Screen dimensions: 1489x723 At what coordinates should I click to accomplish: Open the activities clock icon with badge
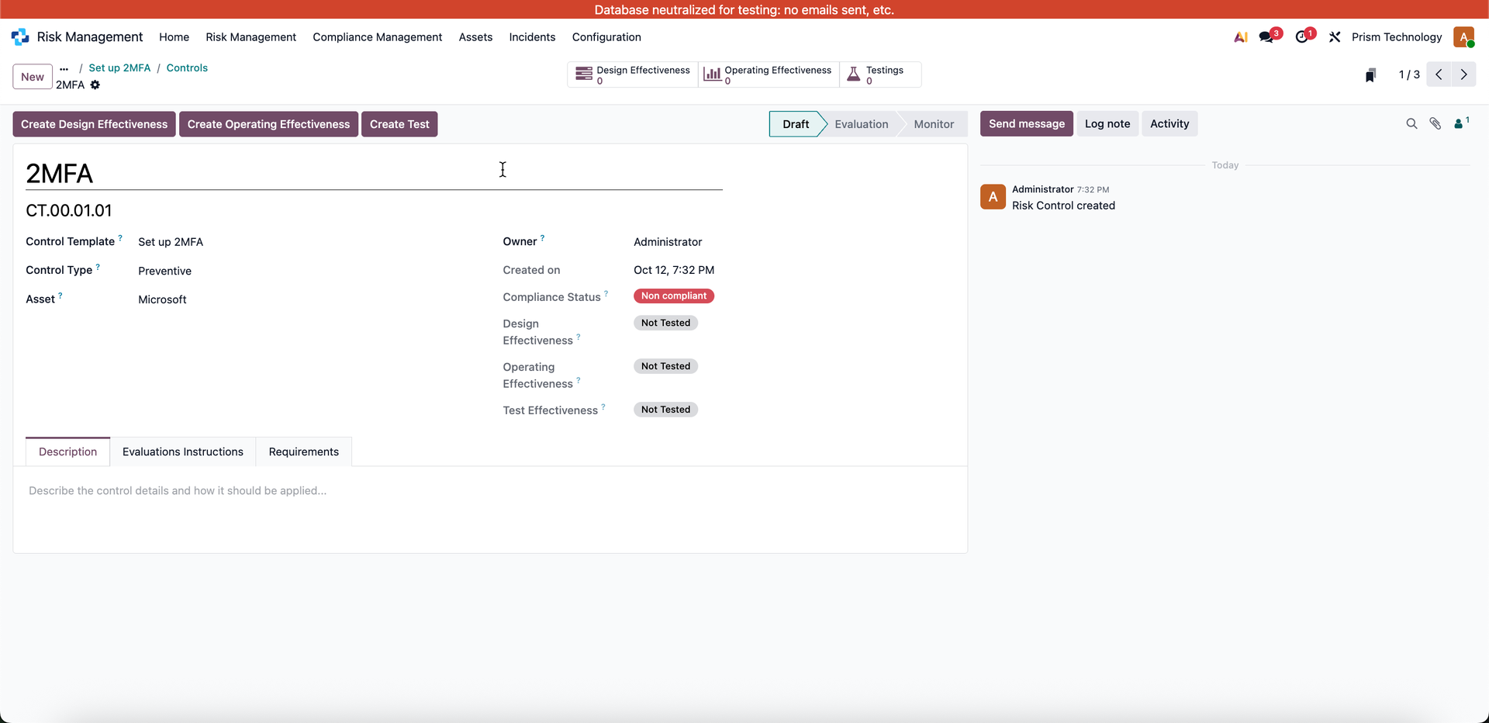1304,35
